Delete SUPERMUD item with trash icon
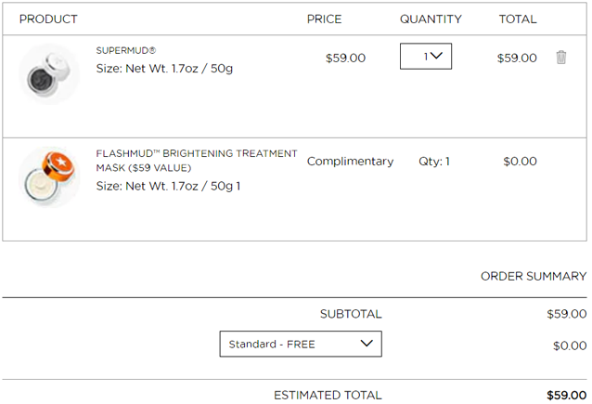592x404 pixels. click(x=561, y=58)
